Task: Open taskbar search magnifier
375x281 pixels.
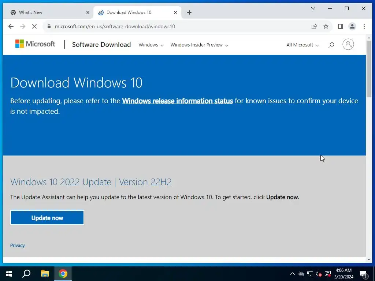Action: (x=26, y=274)
